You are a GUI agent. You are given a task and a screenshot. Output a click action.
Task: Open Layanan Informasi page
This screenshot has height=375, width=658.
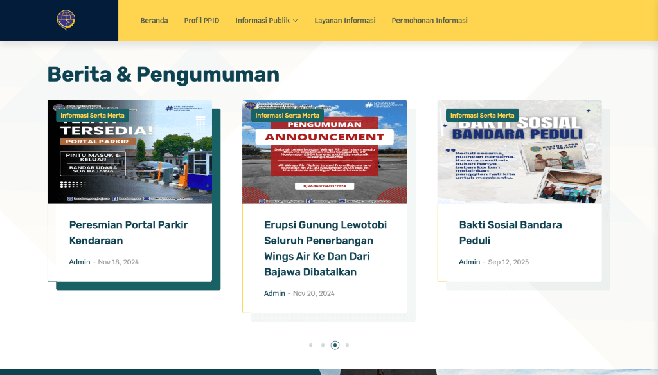click(x=345, y=20)
